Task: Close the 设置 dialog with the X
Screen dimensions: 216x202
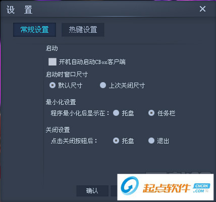Action: tap(202, 9)
